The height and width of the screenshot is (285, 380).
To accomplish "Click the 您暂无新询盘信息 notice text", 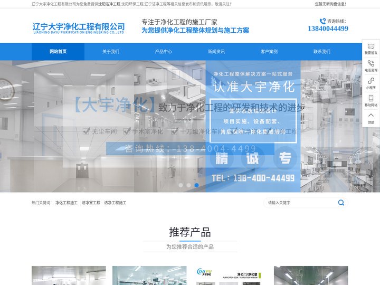I will click(330, 4).
